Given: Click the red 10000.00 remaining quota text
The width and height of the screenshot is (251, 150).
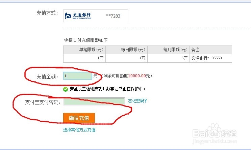Looking at the screenshot, I should [137, 76].
